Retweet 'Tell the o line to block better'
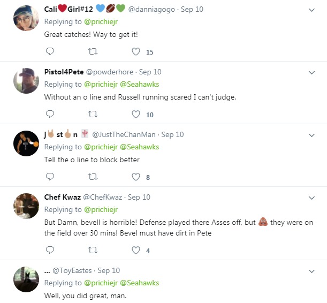 (x=93, y=177)
